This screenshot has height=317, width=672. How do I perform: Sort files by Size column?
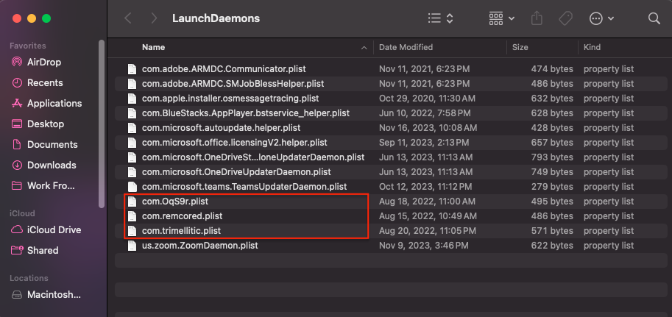(x=520, y=47)
